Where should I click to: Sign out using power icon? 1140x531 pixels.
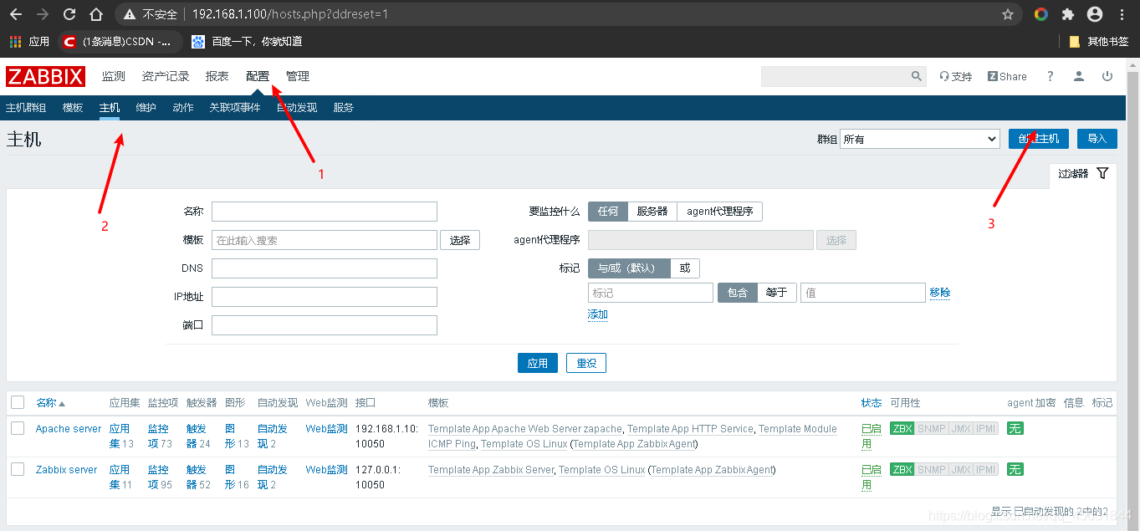(1107, 76)
